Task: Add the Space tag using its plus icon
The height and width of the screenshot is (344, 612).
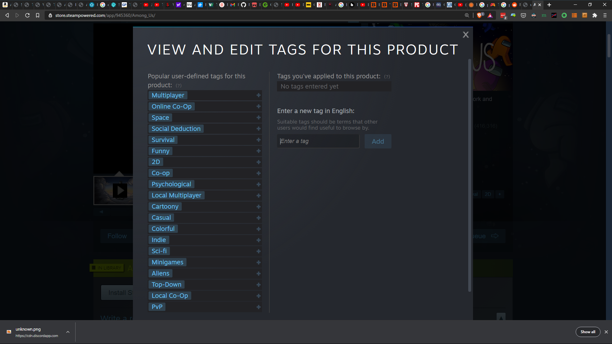Action: coord(258,118)
